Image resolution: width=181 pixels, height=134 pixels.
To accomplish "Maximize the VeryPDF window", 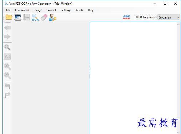I will [165, 4].
